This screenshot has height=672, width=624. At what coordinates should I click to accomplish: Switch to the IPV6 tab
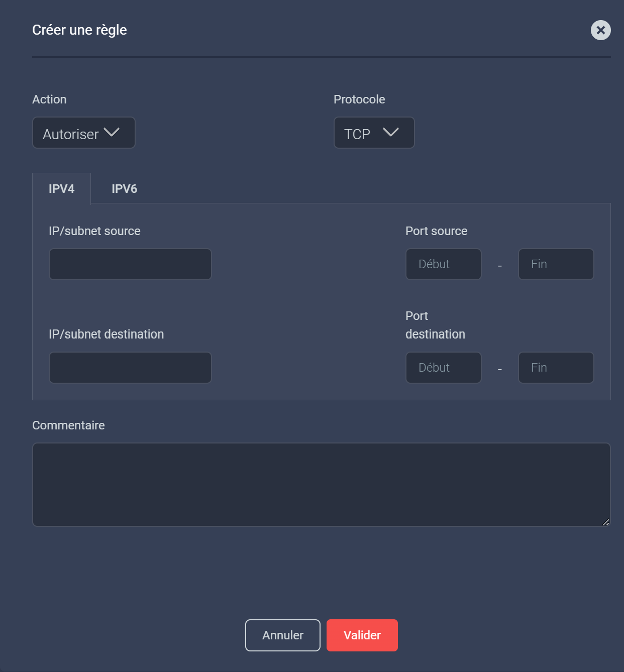(x=124, y=189)
